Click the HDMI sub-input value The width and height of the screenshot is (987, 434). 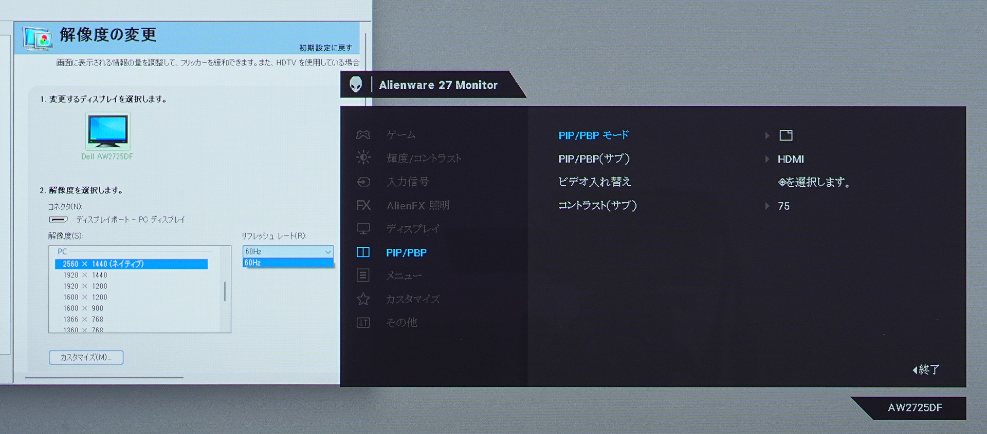click(x=791, y=159)
